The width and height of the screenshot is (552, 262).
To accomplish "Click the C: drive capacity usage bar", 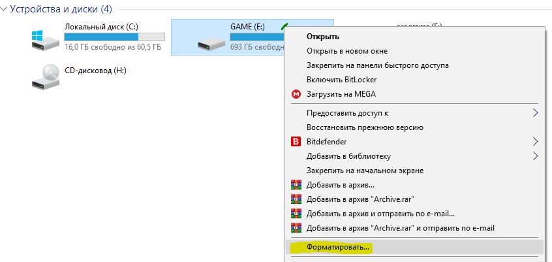I will [114, 37].
